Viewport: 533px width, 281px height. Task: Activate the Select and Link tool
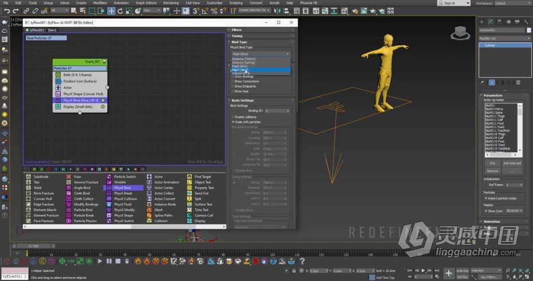click(x=26, y=11)
